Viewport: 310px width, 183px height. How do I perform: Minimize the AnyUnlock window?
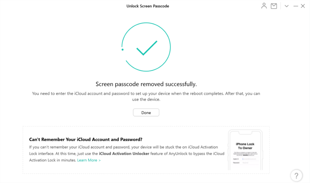tap(295, 6)
